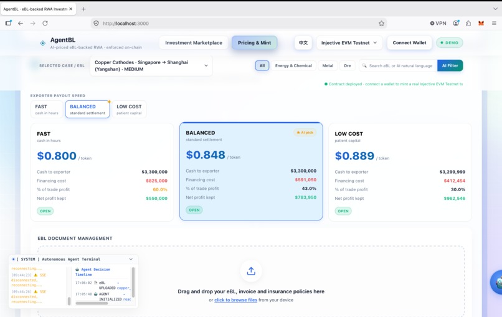The image size is (502, 317).
Task: Open the browser extensions puzzle icon
Action: (468, 24)
